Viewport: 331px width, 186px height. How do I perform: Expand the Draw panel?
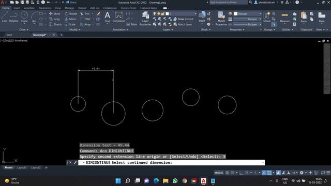[x=24, y=30]
